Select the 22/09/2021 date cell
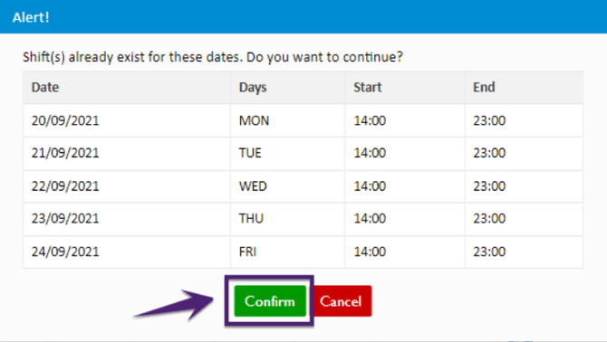 click(x=127, y=186)
